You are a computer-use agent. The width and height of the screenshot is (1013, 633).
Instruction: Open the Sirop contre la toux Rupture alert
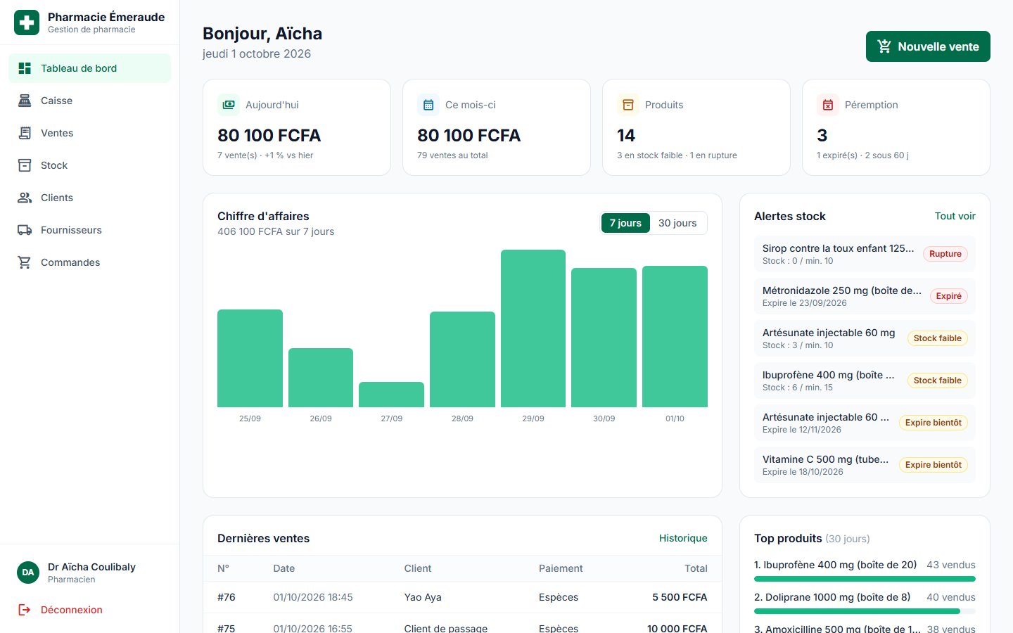pyautogui.click(x=865, y=254)
